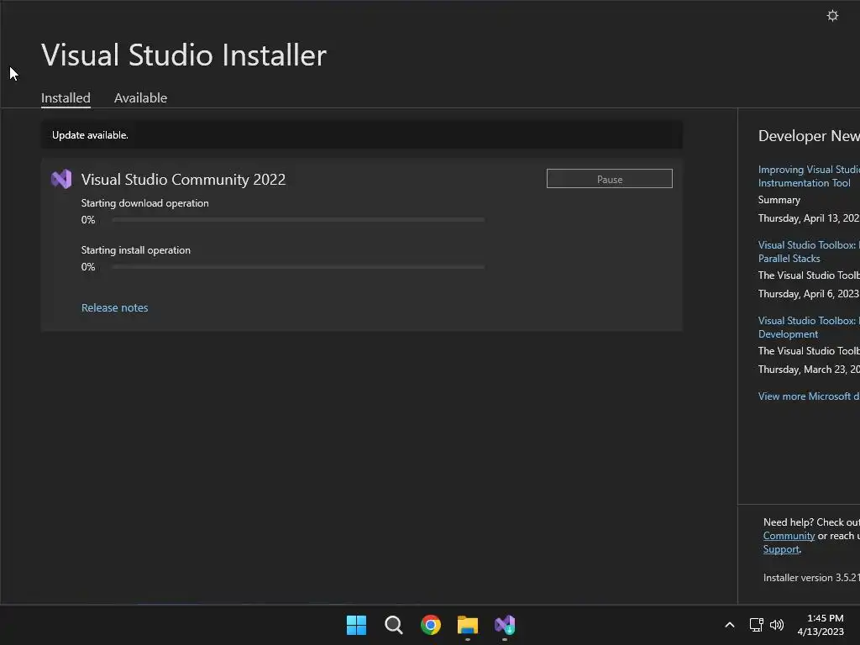The image size is (860, 645).
Task: Click the Developer News heading
Action: 809,135
